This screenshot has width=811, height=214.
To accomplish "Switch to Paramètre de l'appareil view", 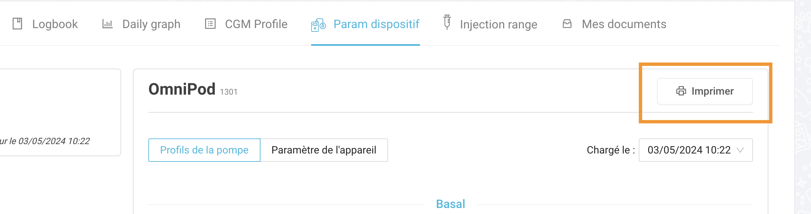I will 324,150.
